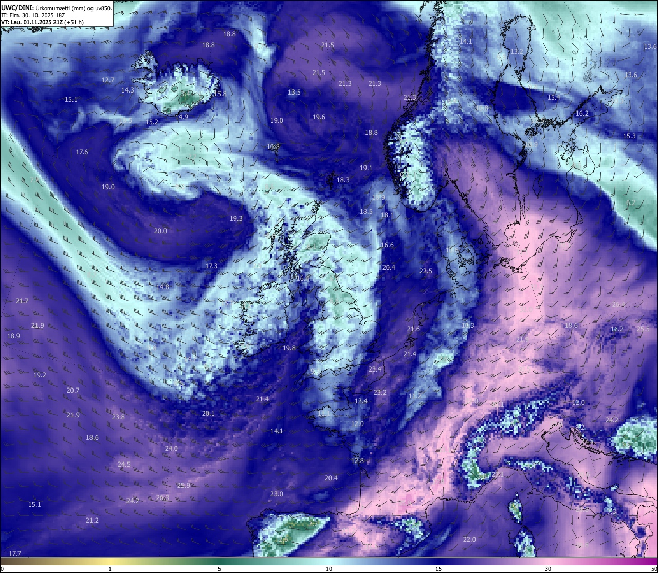Image resolution: width=658 pixels, height=573 pixels.
Task: Click the 30 tick on color scale
Action: pos(548,569)
